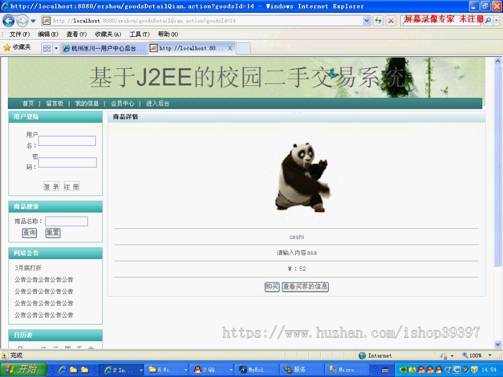The width and height of the screenshot is (503, 377).
Task: Open the tab list dropdown arrow
Action: (56, 49)
